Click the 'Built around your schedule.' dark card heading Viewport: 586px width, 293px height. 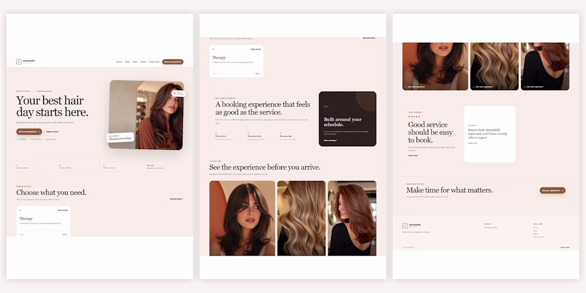(x=343, y=122)
